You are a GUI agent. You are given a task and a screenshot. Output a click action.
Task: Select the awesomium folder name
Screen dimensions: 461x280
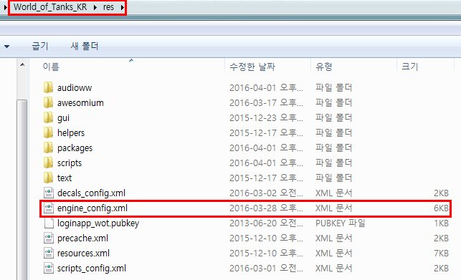point(80,102)
